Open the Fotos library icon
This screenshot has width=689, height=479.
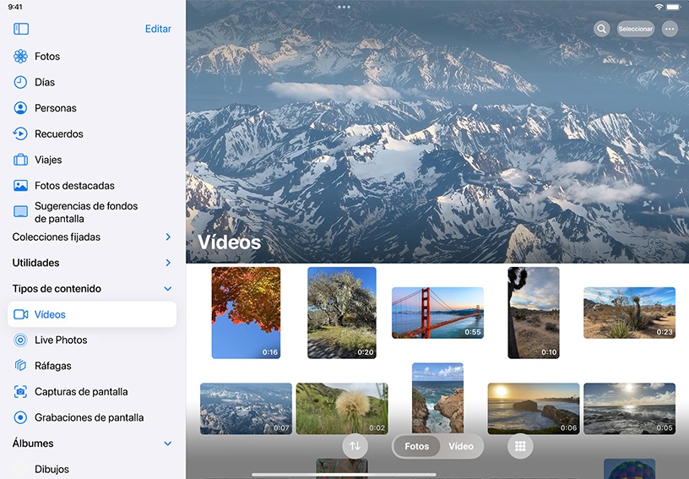click(20, 57)
